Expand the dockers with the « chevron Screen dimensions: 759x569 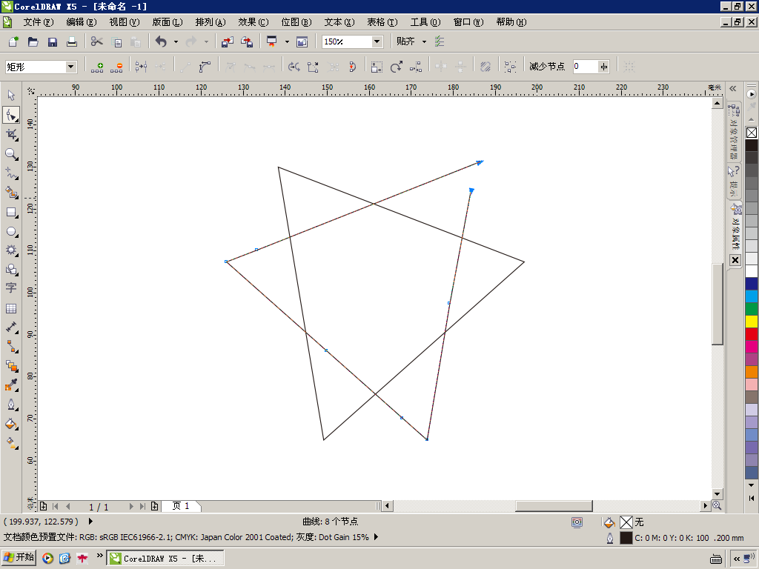(733, 89)
